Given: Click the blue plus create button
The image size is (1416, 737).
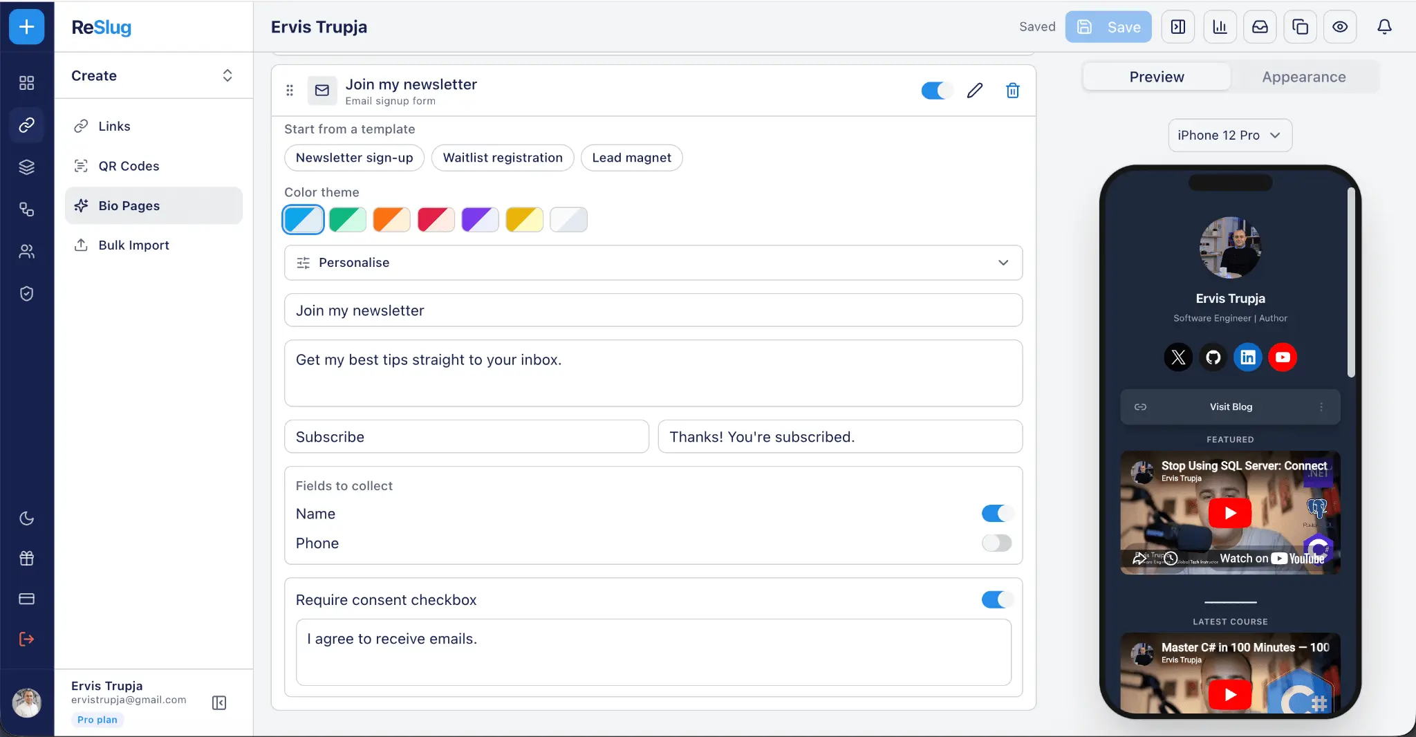Looking at the screenshot, I should pos(26,27).
